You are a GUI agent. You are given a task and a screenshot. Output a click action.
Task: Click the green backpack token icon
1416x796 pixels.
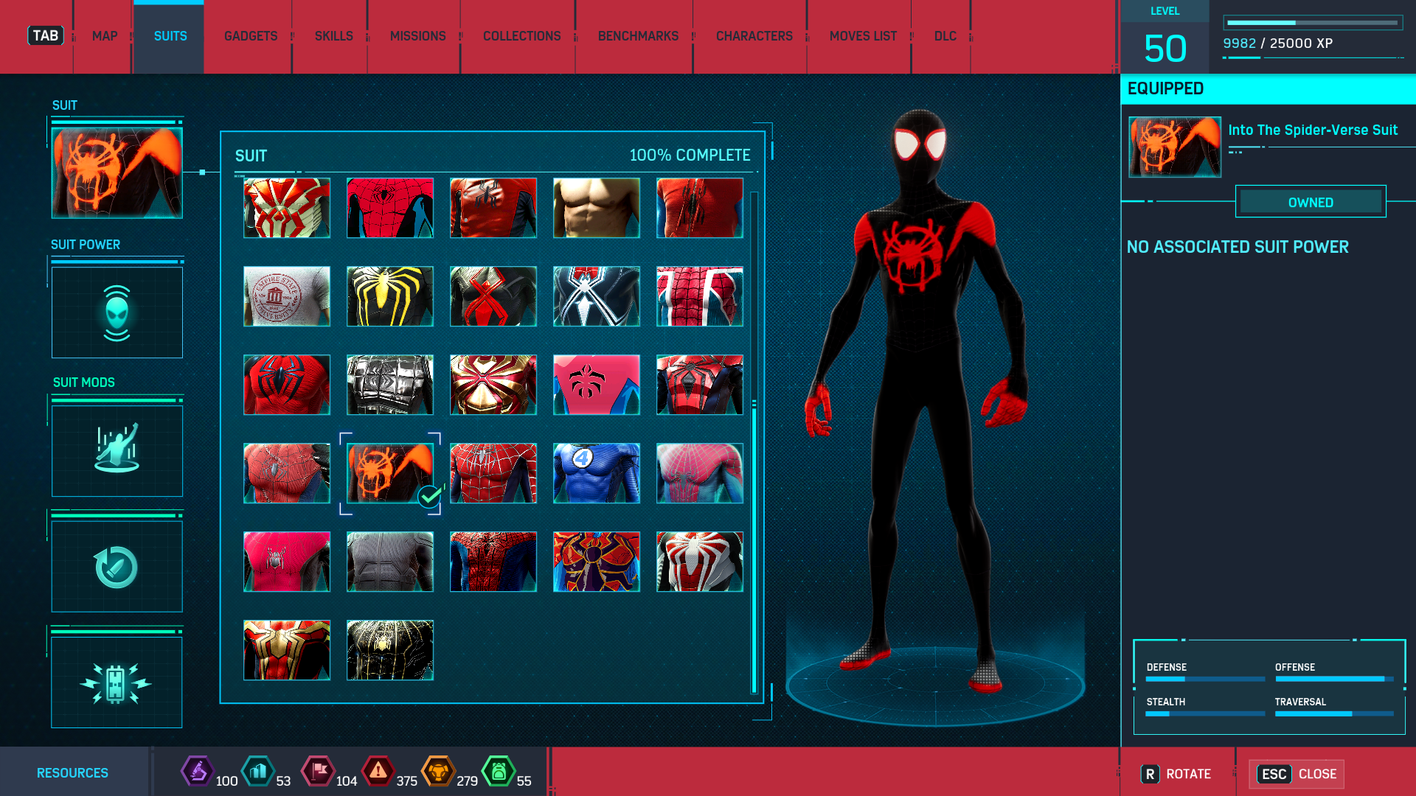click(x=499, y=772)
